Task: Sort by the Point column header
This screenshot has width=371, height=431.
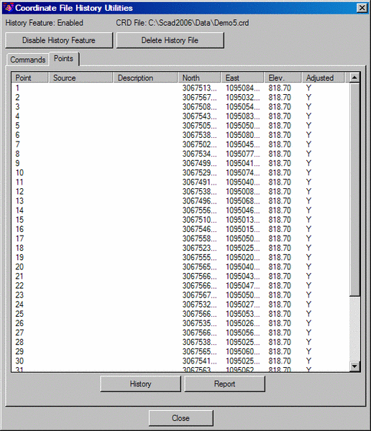Action: coord(29,78)
